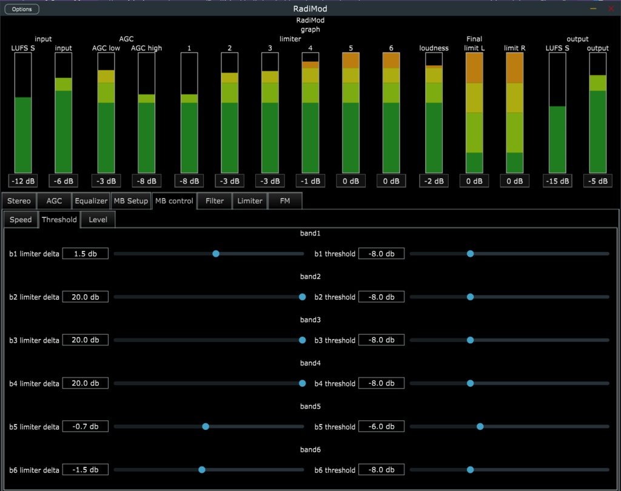This screenshot has width=621, height=491.
Task: Click the limiter band 6 meter bar
Action: (x=391, y=113)
